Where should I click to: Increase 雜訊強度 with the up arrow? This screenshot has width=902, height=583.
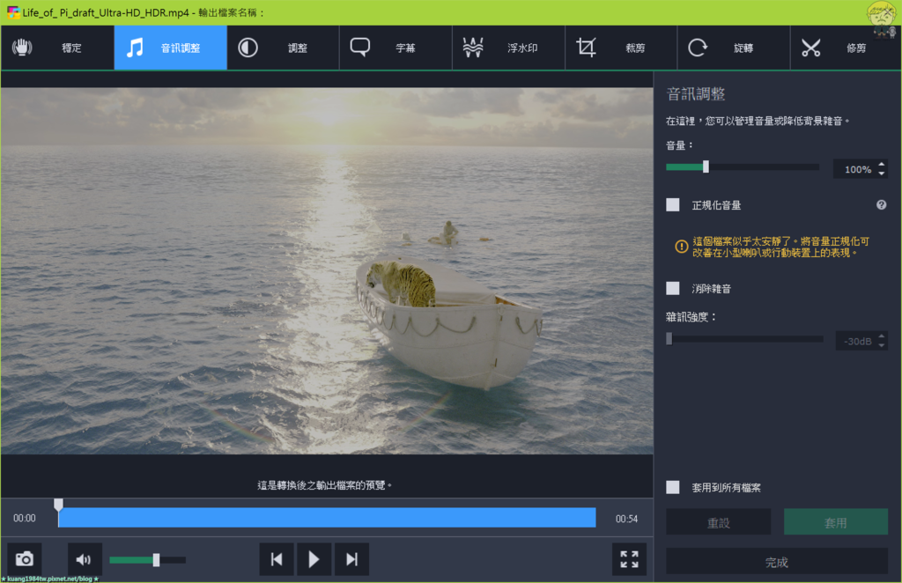[881, 337]
